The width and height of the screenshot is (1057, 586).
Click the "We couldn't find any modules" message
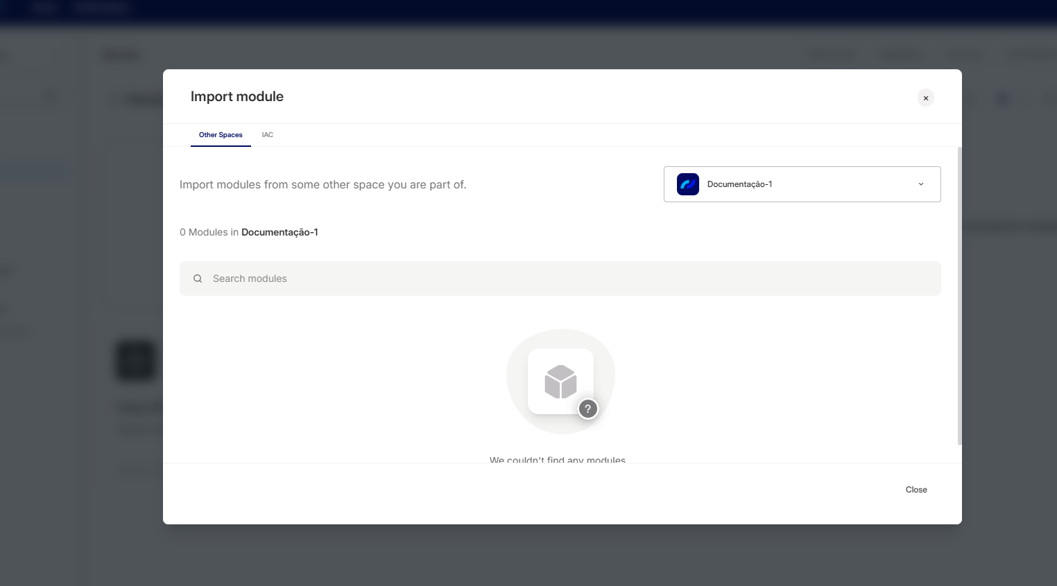pyautogui.click(x=557, y=459)
